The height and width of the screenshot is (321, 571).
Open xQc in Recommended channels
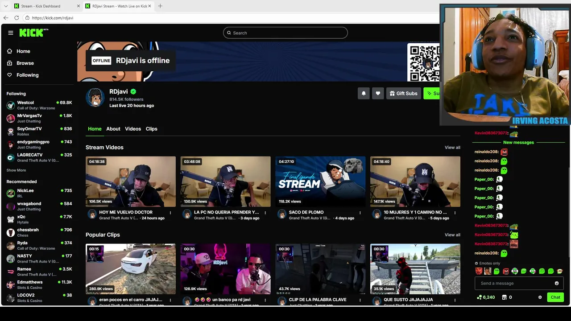[39, 219]
